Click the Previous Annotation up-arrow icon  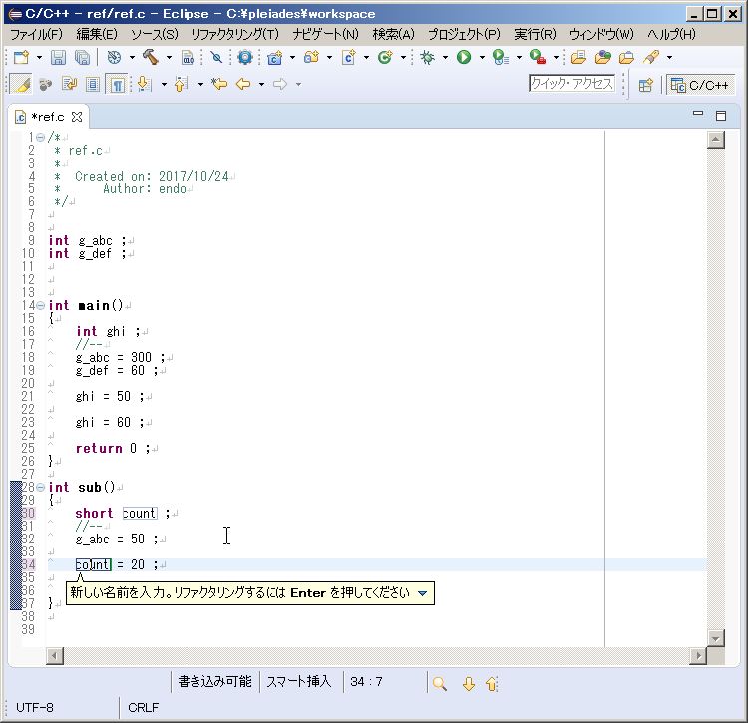click(x=181, y=85)
